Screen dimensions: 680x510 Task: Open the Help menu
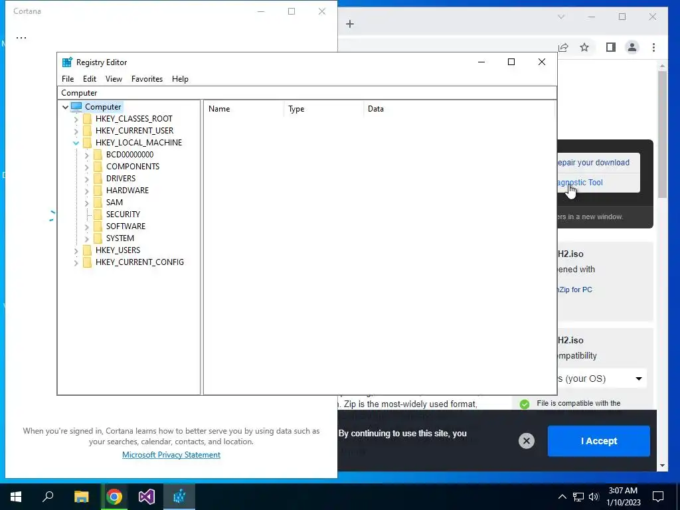[x=180, y=79]
